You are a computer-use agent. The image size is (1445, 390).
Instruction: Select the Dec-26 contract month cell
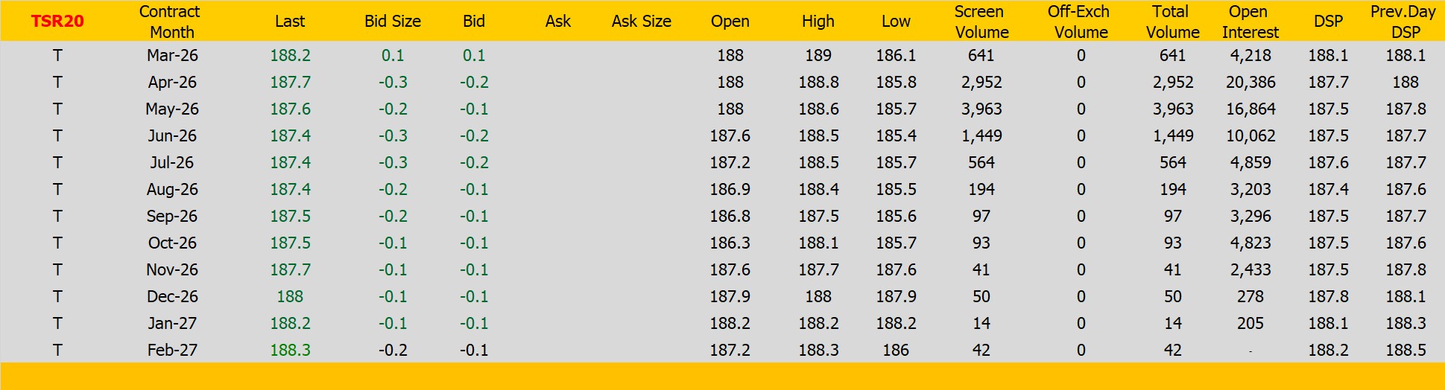click(172, 297)
